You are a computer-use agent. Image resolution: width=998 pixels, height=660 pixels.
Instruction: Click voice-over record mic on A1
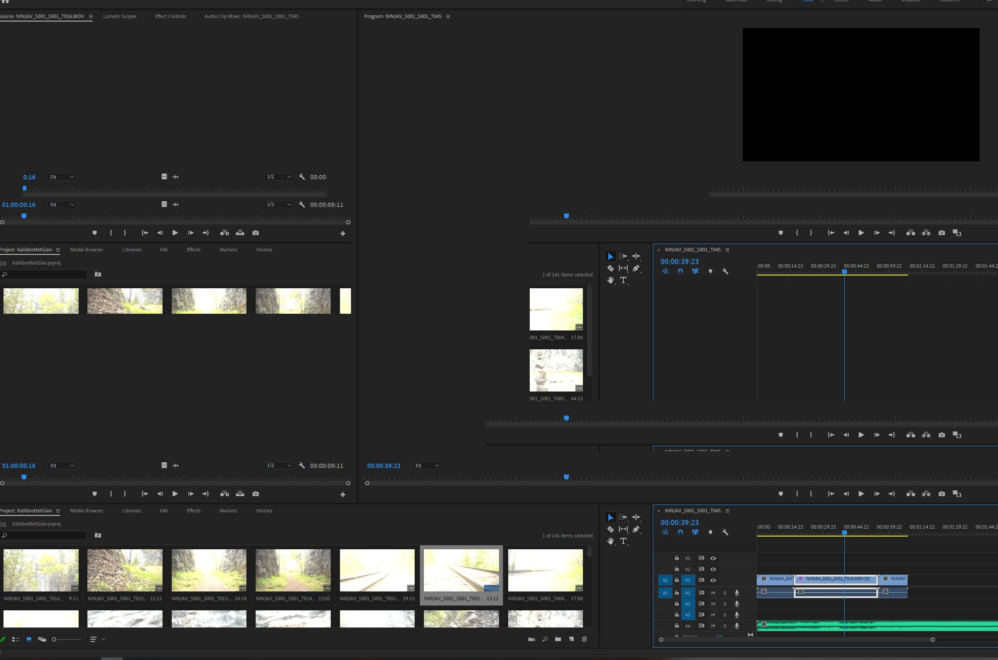(737, 593)
